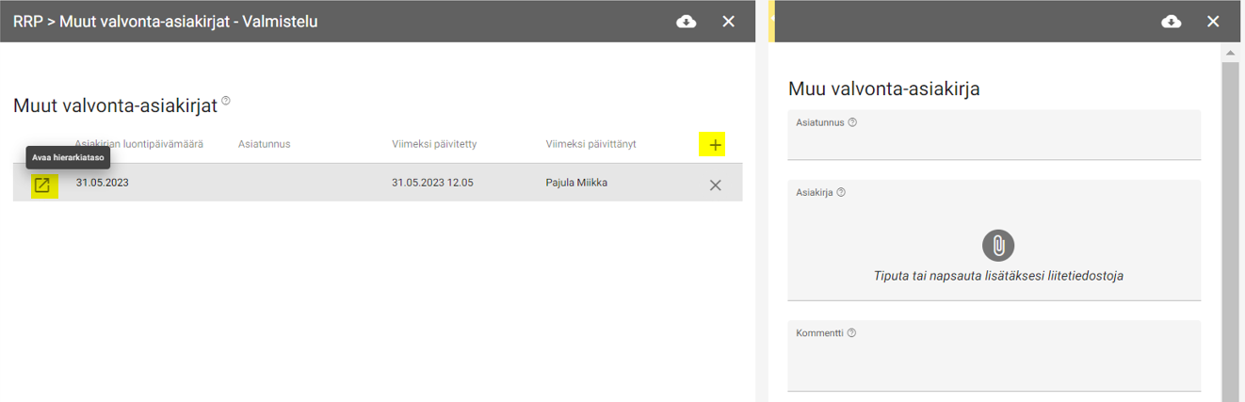The image size is (1245, 402).
Task: Sort by Viimeksi päivittänyt column header
Action: tap(590, 144)
